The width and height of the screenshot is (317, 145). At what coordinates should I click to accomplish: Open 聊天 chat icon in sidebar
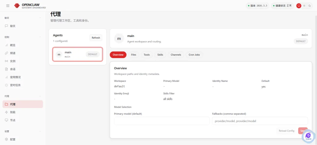pyautogui.click(x=6, y=26)
